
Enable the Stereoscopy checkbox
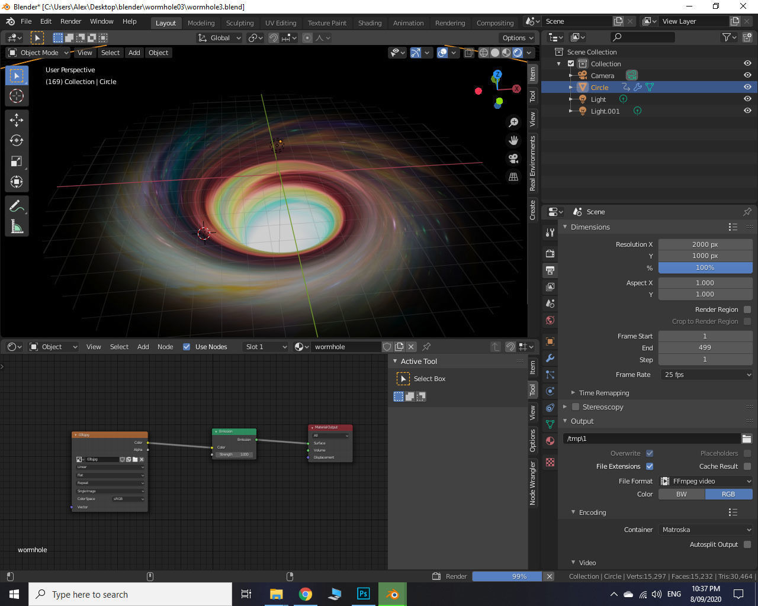point(576,407)
